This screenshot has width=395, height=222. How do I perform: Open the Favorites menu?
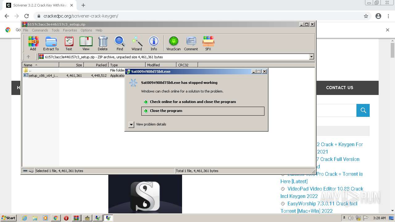pos(70,30)
